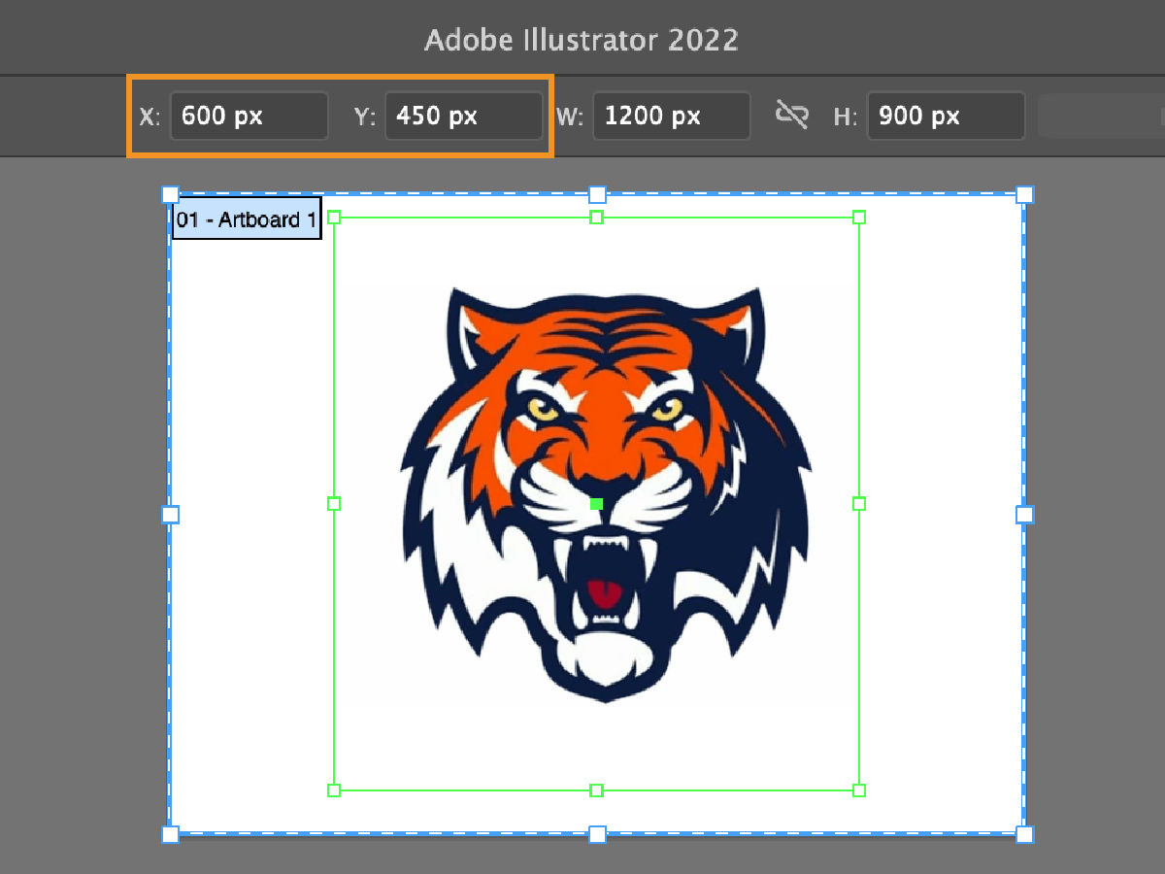The image size is (1165, 874).
Task: Click the white canvas area below the tiger
Action: click(x=597, y=748)
